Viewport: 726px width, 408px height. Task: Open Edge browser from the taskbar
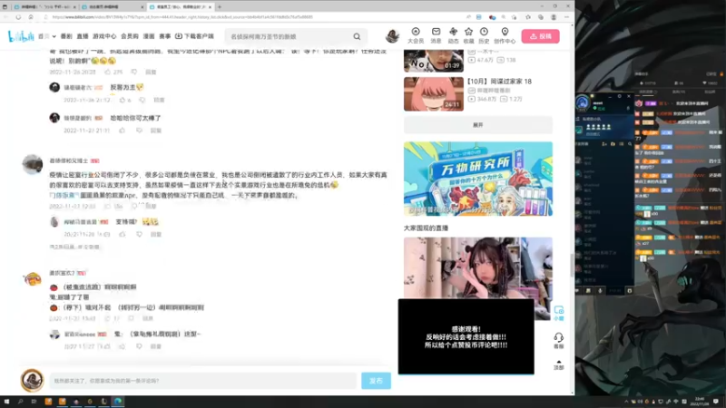118,402
